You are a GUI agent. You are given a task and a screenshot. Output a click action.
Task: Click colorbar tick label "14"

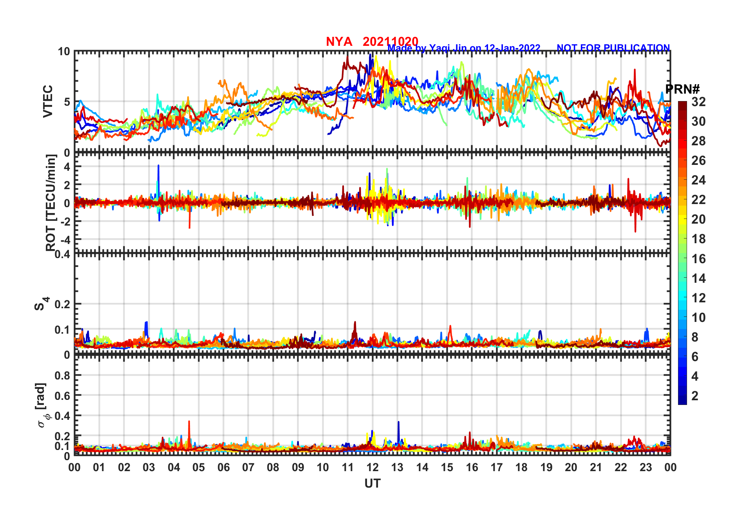(x=698, y=278)
